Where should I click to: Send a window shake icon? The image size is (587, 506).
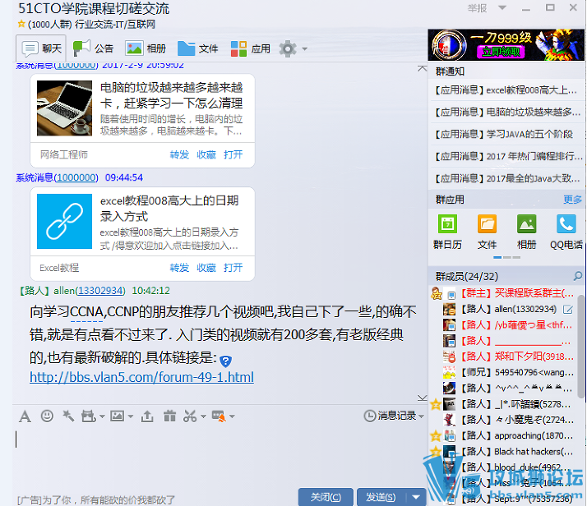coord(89,416)
